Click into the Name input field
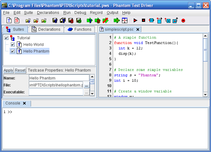Viewport: 211px width, 152px height. point(59,78)
